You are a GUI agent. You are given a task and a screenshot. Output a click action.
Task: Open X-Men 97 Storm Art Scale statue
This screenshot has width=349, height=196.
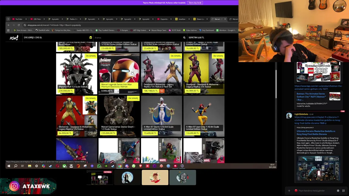(161, 116)
